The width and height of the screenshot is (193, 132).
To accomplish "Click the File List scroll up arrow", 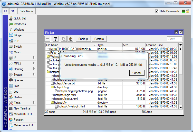I will point(181,49).
